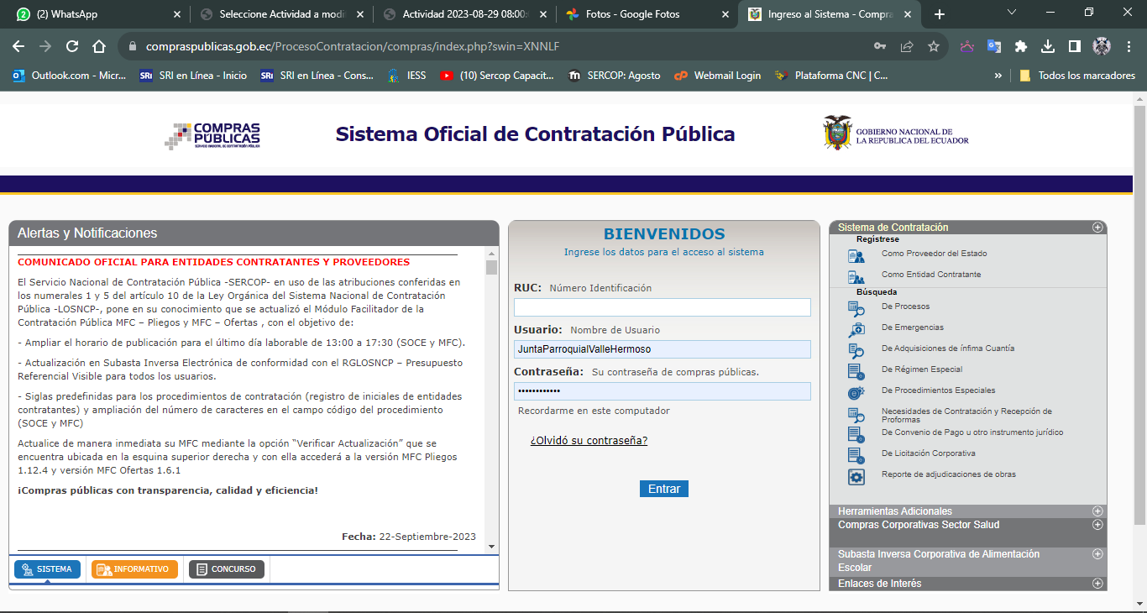
Task: Click the 'De Emergencias' search icon
Action: coord(856,329)
